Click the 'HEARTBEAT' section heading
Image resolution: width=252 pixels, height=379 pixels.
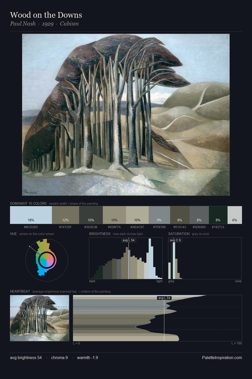pos(20,291)
